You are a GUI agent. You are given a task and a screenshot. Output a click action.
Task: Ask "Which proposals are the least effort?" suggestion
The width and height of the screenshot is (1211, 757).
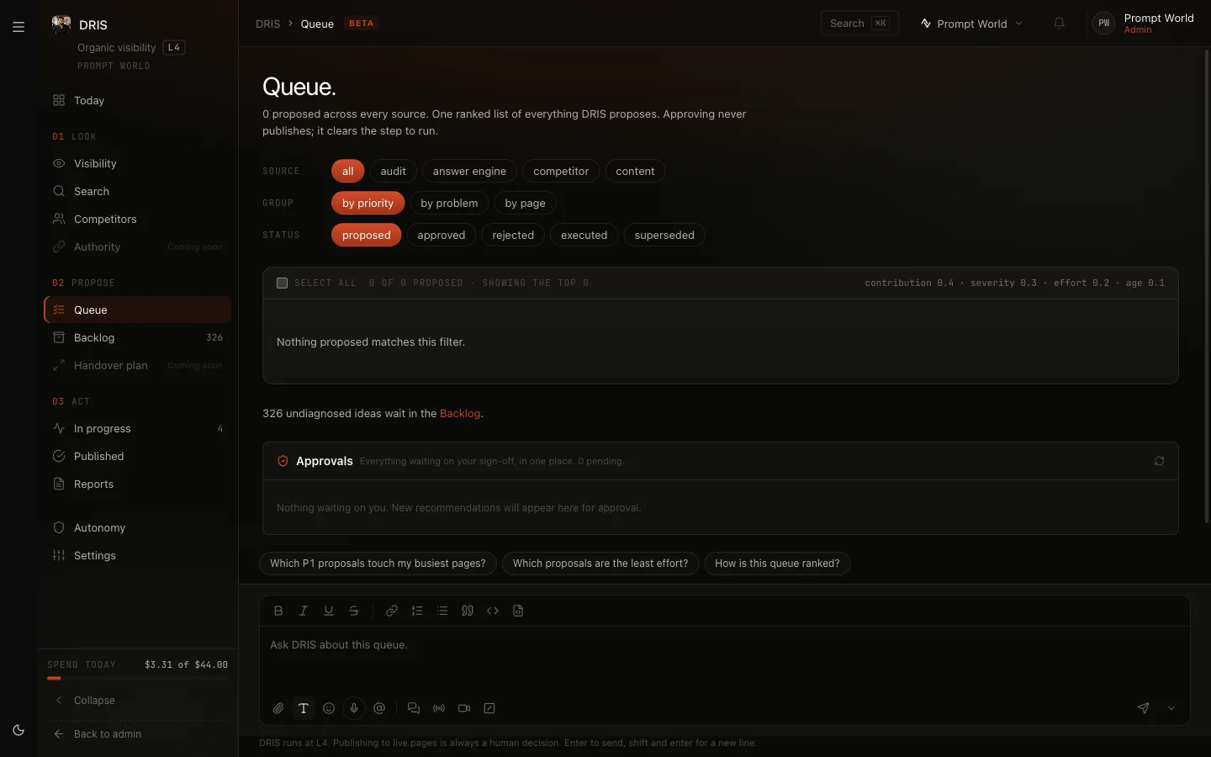(600, 564)
